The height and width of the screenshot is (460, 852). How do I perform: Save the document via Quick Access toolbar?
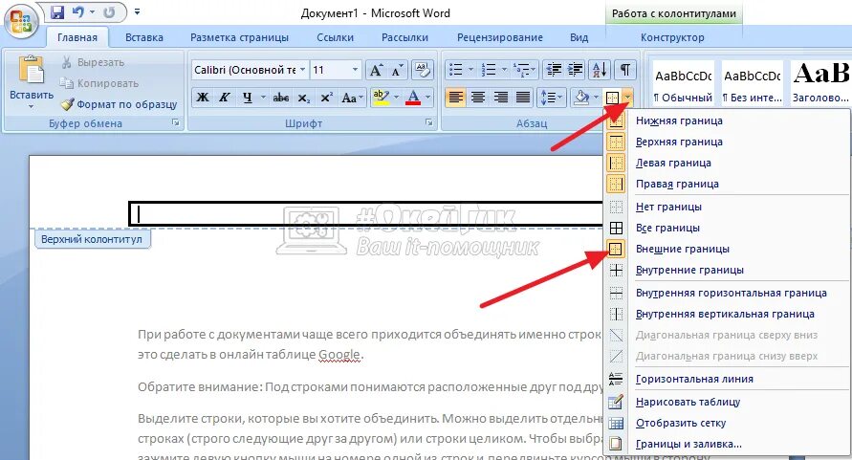(57, 12)
